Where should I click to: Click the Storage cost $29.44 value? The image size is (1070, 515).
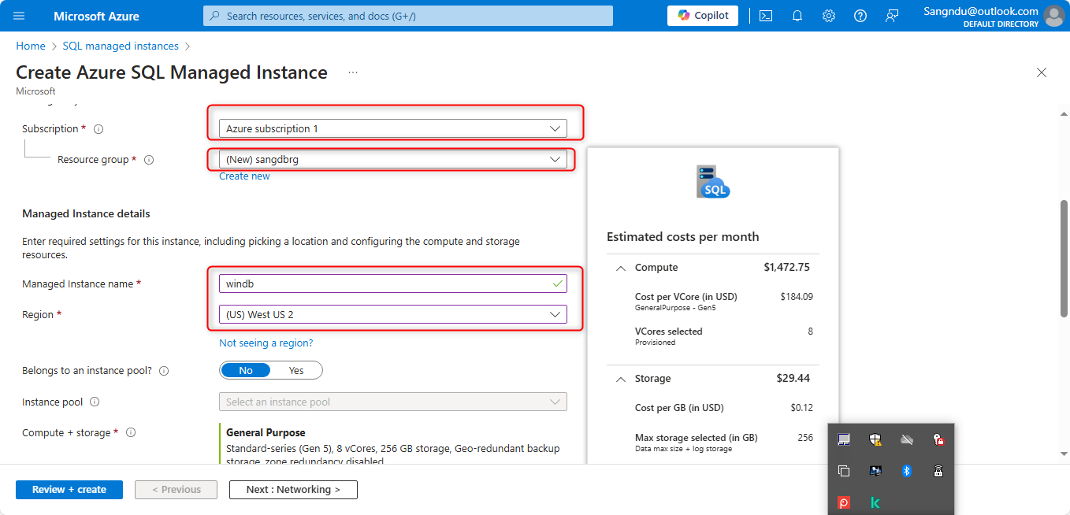[793, 379]
